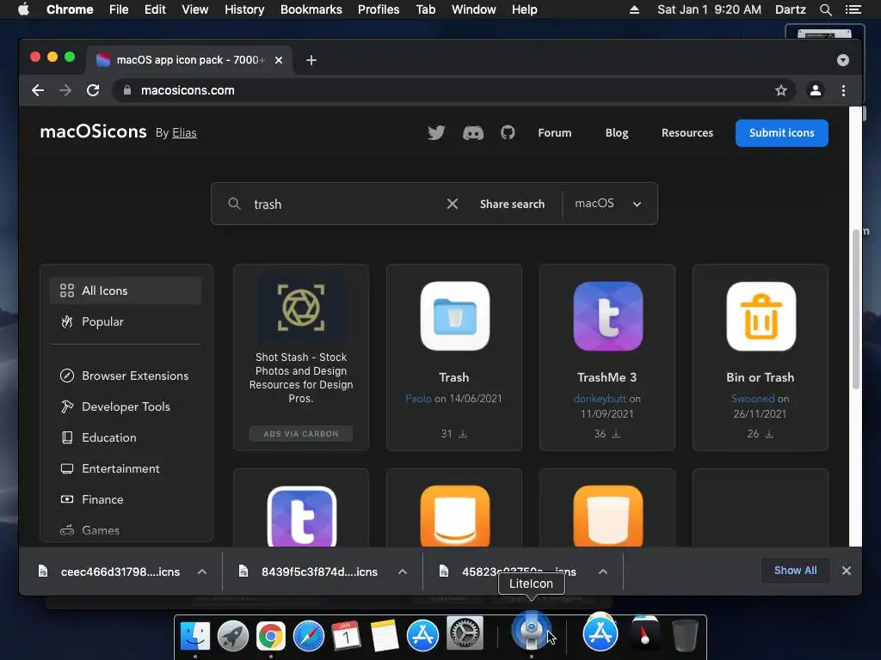
Task: Select All Icons in sidebar
Action: (126, 290)
